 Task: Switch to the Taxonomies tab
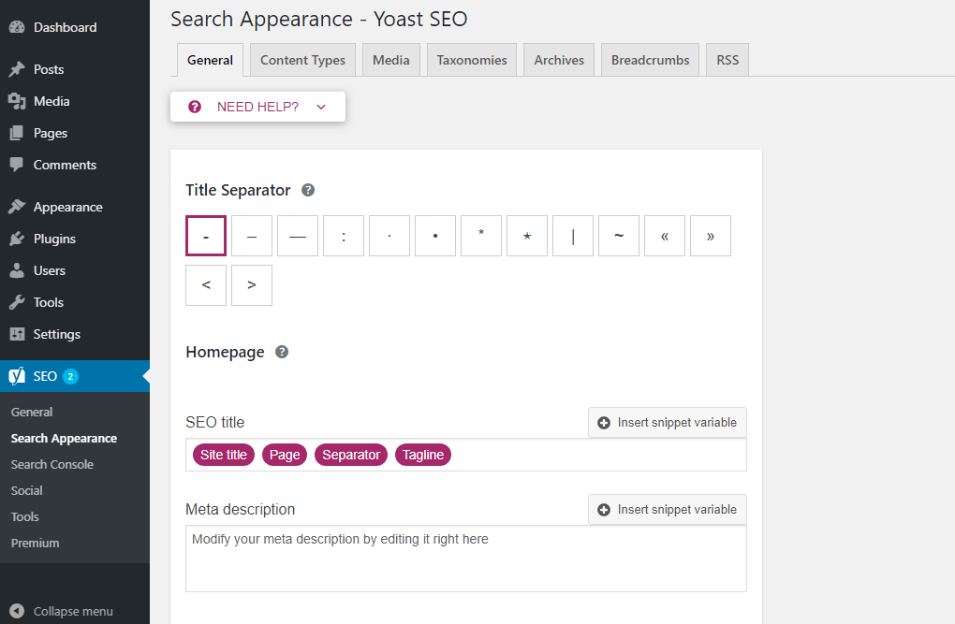tap(471, 59)
